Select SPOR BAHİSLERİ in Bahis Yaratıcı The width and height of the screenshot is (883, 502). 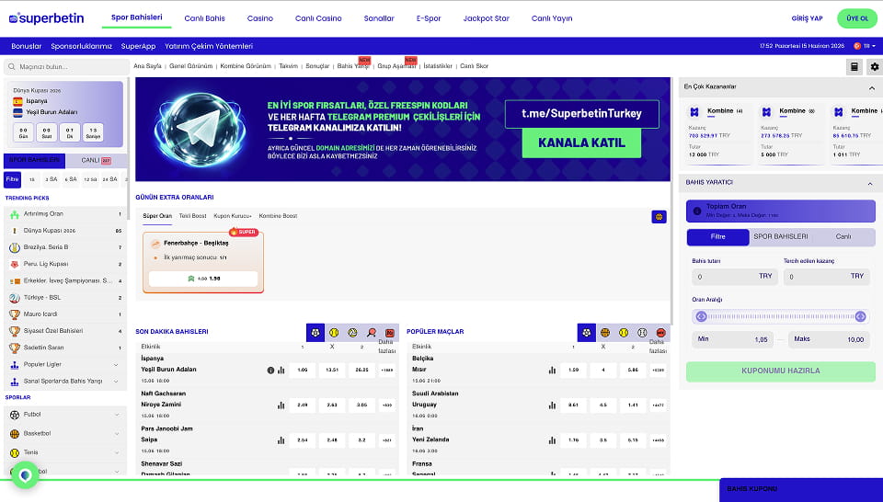coord(781,237)
